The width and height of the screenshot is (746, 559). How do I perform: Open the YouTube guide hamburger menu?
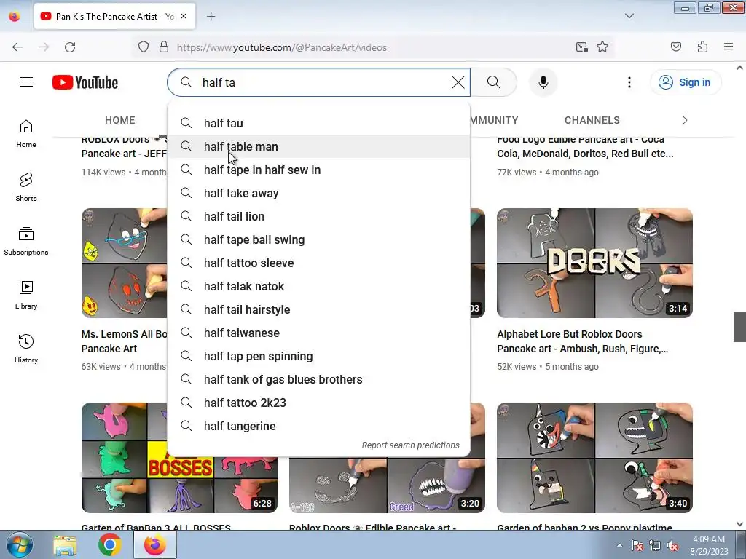point(26,82)
